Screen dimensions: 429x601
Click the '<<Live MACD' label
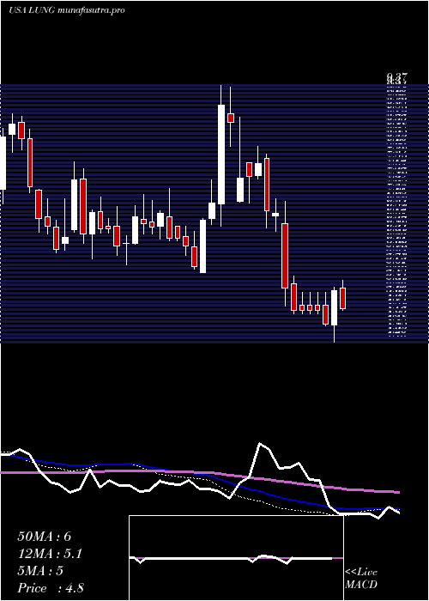[361, 579]
